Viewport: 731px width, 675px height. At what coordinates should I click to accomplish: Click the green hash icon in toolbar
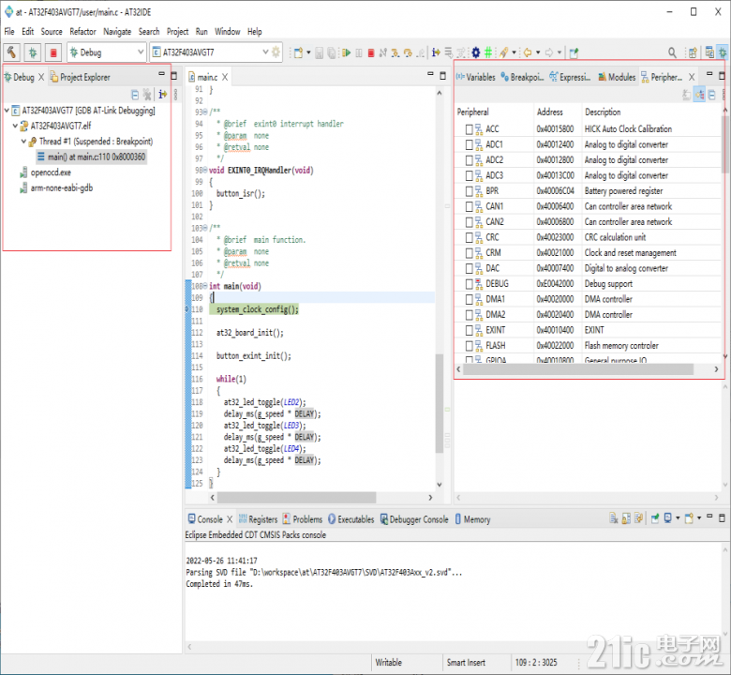(x=488, y=52)
